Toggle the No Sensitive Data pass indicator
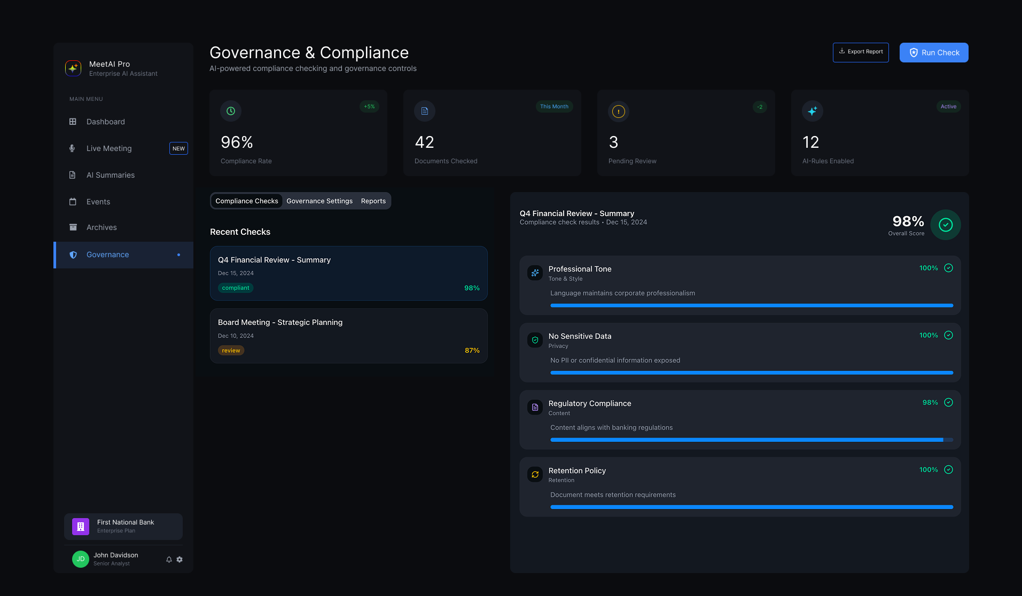This screenshot has height=596, width=1022. [x=948, y=335]
